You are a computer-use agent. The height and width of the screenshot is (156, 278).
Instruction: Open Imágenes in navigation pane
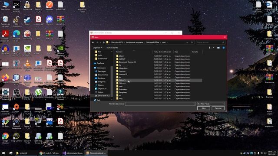pyautogui.click(x=102, y=82)
